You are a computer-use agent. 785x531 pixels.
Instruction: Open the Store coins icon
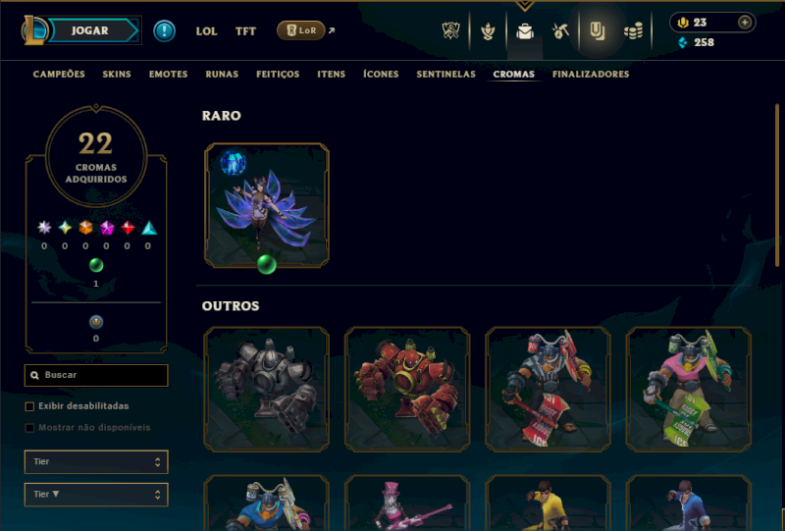tap(633, 31)
